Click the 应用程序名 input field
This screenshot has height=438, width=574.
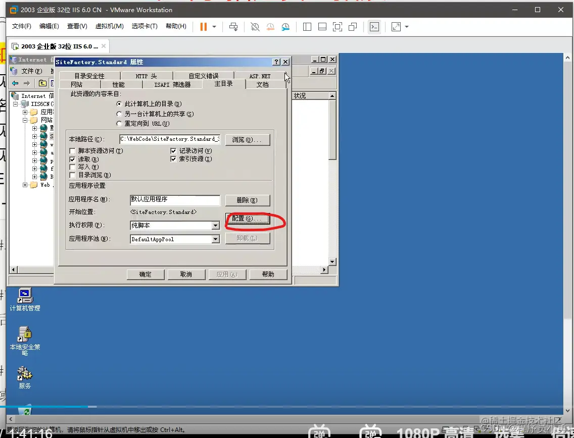tap(175, 200)
